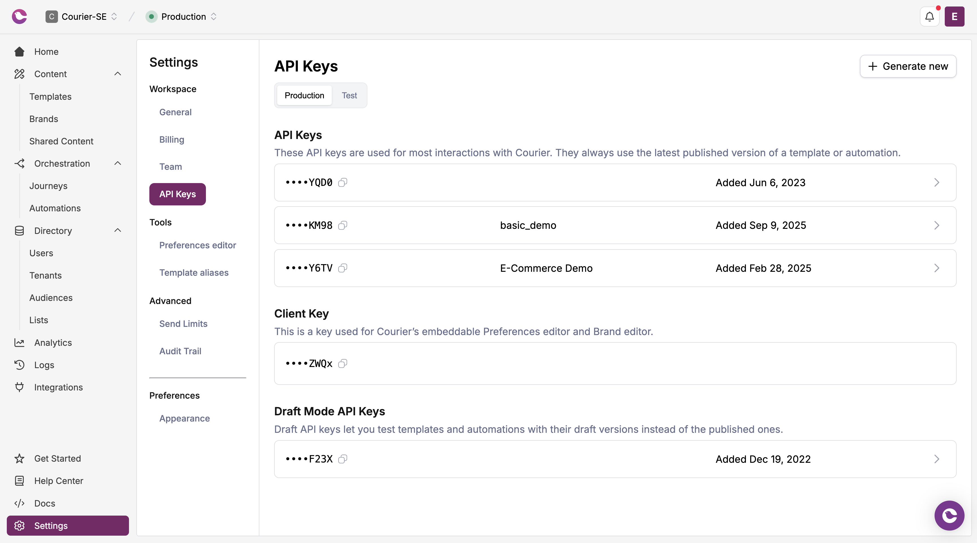Screen dimensions: 977x543
Task: Collapse the Directory sidebar section
Action: point(118,230)
